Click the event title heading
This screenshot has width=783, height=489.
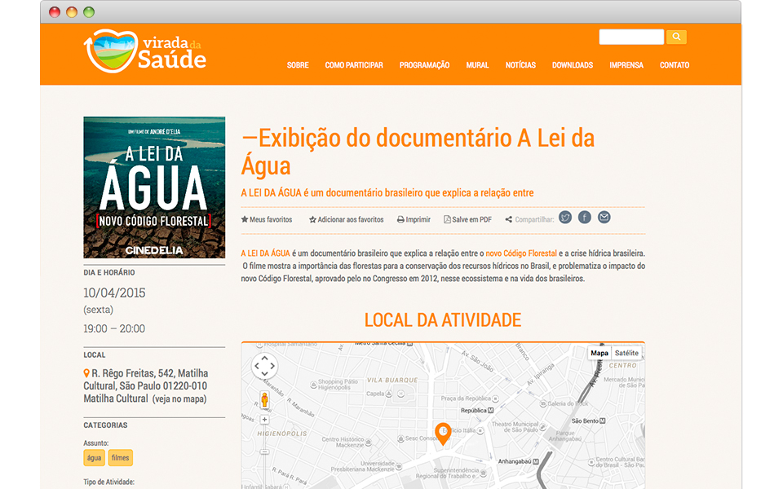pos(418,152)
